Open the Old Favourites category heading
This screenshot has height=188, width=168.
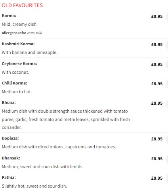[22, 6]
